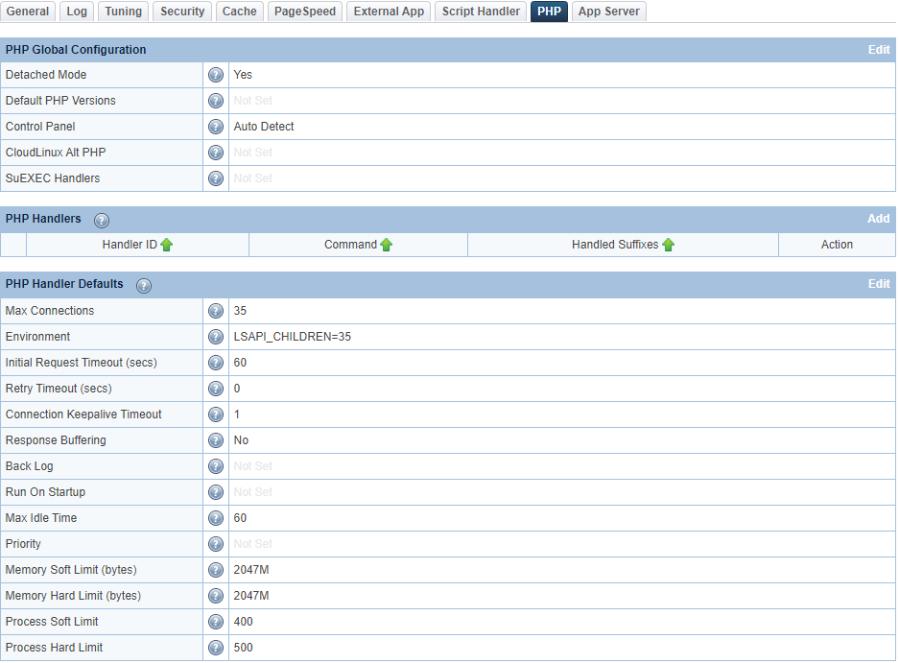Open help for Memory Soft Limit
Image resolution: width=899 pixels, height=663 pixels.
tap(216, 570)
